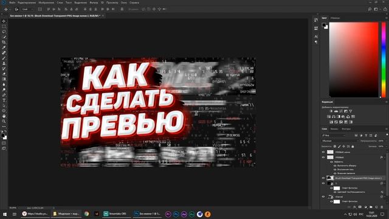Screen dimensions: 389x219
Task: Open the Premiere Pro taskbar icon
Action: click(x=168, y=214)
